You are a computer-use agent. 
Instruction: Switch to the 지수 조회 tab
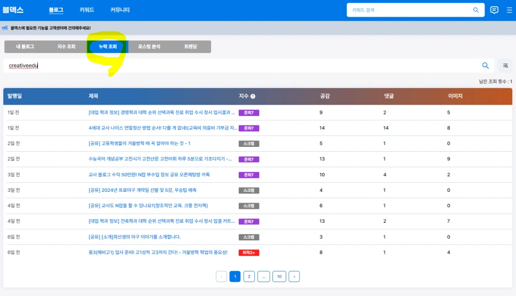[x=66, y=46]
